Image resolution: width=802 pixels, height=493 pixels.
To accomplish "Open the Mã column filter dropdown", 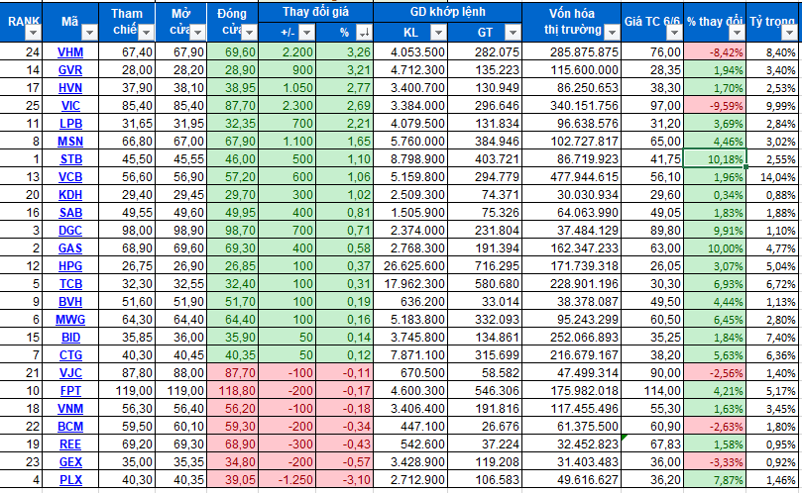I will coord(89,33).
